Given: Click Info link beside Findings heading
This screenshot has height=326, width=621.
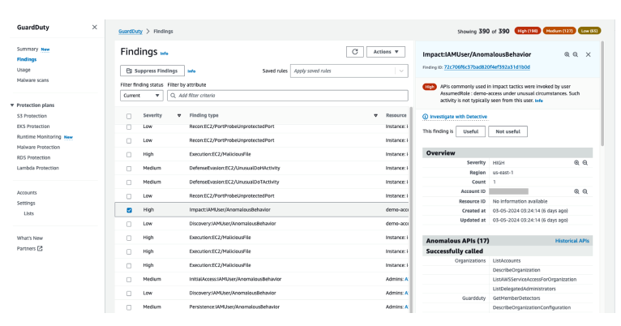Looking at the screenshot, I should click(x=164, y=54).
